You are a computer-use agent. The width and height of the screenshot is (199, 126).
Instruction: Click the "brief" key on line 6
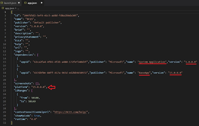pos(20,30)
